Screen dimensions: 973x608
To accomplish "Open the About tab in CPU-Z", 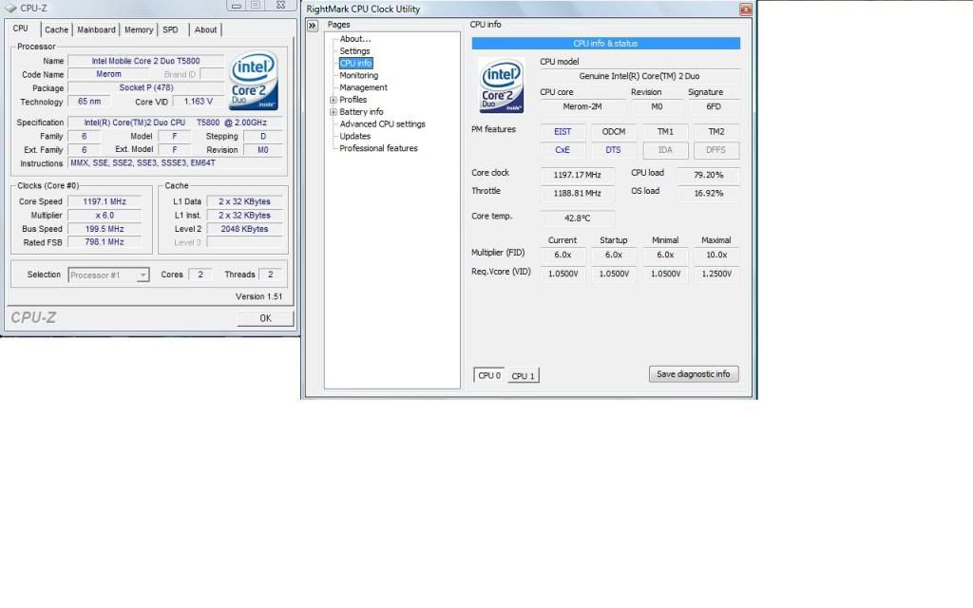I will (205, 29).
